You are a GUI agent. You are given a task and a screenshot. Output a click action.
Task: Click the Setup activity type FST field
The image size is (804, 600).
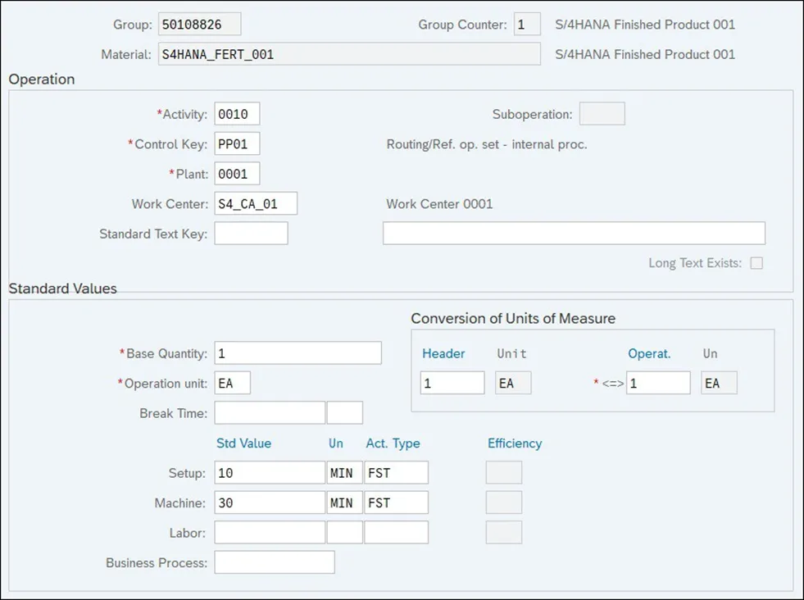click(x=397, y=473)
